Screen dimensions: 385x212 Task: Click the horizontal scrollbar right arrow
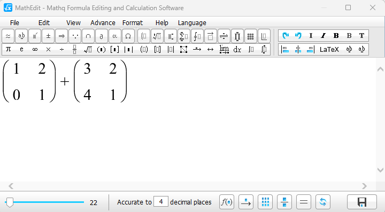click(364, 186)
